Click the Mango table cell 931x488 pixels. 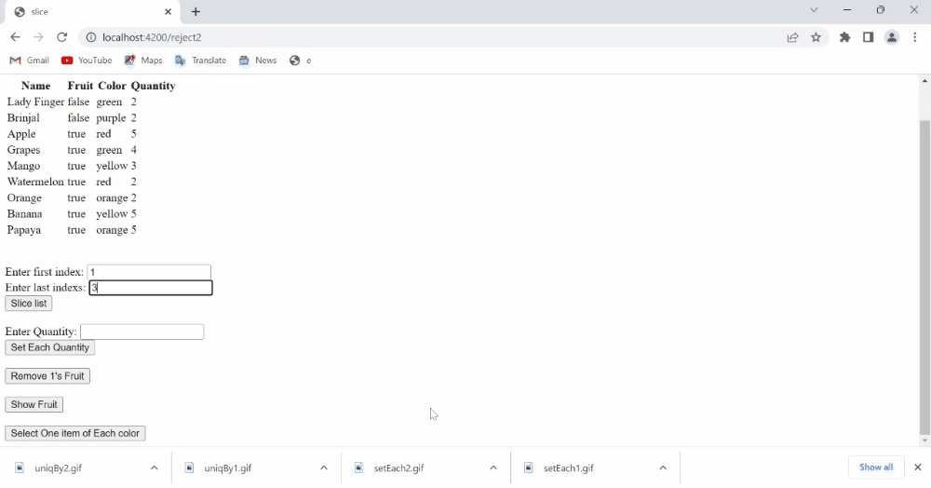click(x=24, y=166)
